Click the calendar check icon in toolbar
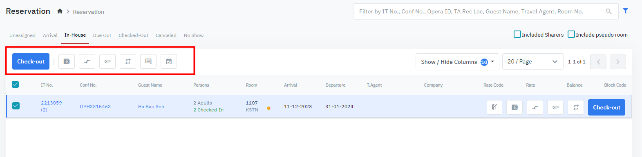Screen dimensions: 642x157 point(169,61)
